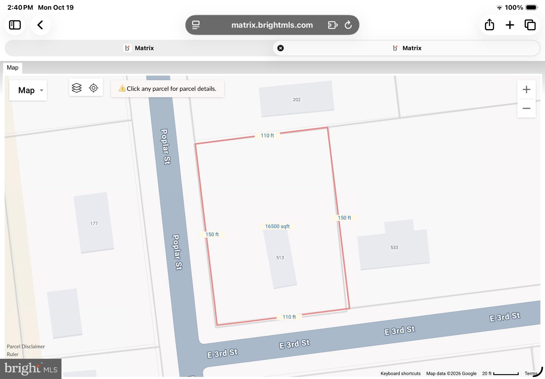Click the 16500 sqft parcel area label

point(277,226)
